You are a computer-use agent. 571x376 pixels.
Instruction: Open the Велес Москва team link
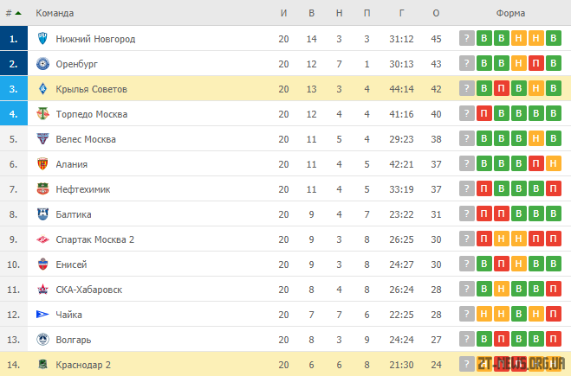tap(86, 139)
